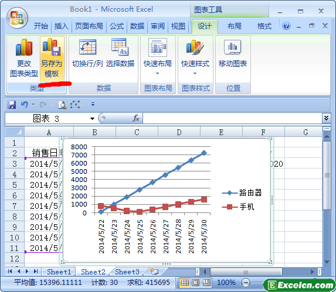Switch to Page Break Preview button
The image size is (336, 292).
click(x=206, y=283)
